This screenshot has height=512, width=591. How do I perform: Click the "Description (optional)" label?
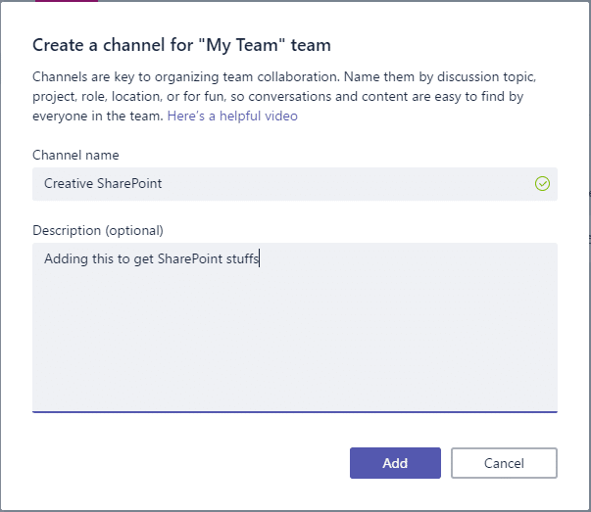click(x=98, y=230)
